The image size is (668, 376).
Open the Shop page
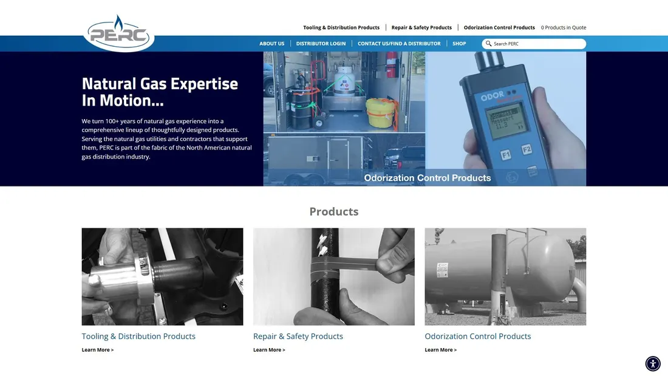pyautogui.click(x=459, y=44)
